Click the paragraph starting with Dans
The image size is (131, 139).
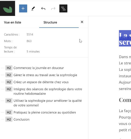coord(125,73)
